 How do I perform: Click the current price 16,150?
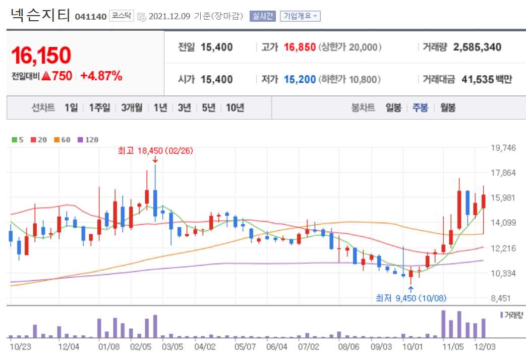[x=41, y=56]
